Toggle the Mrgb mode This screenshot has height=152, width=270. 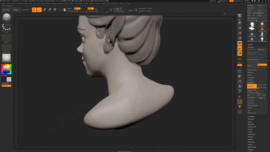(69, 8)
